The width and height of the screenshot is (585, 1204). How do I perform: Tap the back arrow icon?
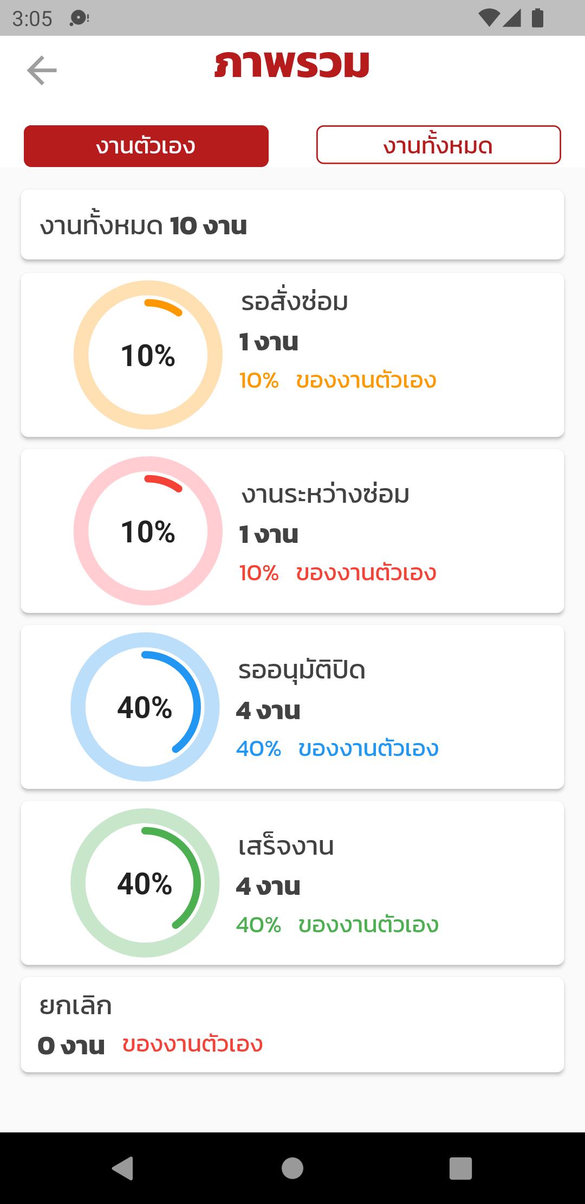point(42,71)
